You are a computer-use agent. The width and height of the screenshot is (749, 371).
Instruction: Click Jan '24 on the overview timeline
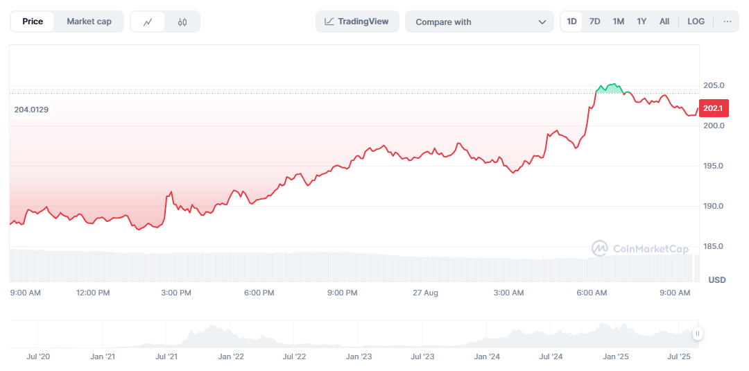[488, 356]
